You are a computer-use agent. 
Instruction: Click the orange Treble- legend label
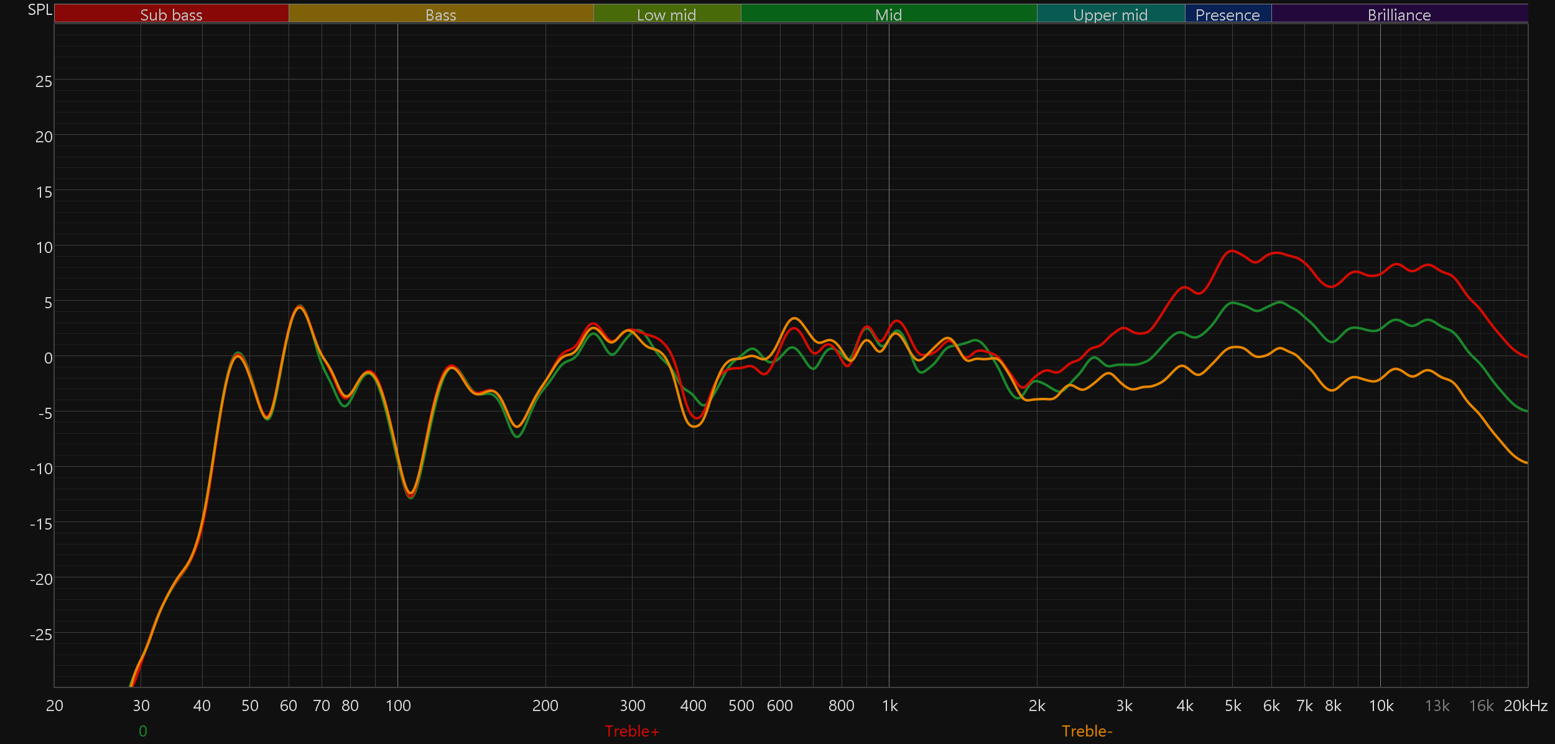[1087, 731]
